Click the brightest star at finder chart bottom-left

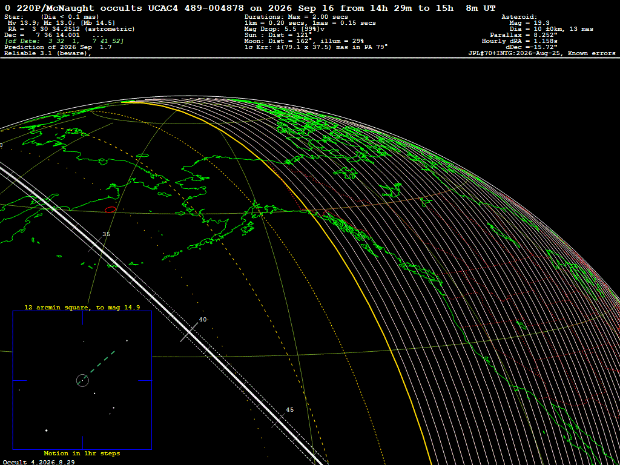46,430
